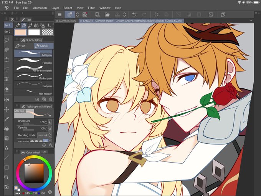Open the help question mark icon

[x=223, y=15]
